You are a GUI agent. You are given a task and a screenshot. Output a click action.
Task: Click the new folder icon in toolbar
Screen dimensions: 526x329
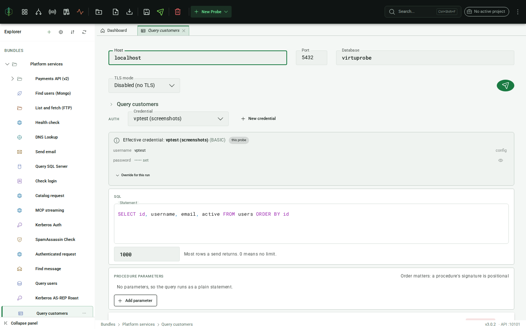(x=99, y=12)
